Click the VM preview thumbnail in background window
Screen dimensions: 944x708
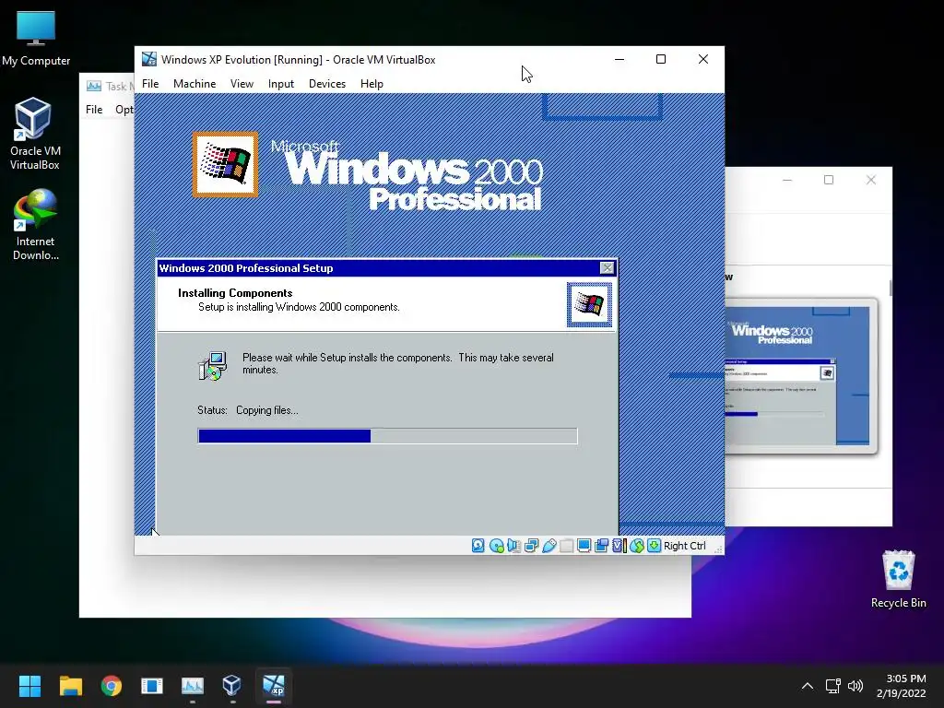coord(800,376)
